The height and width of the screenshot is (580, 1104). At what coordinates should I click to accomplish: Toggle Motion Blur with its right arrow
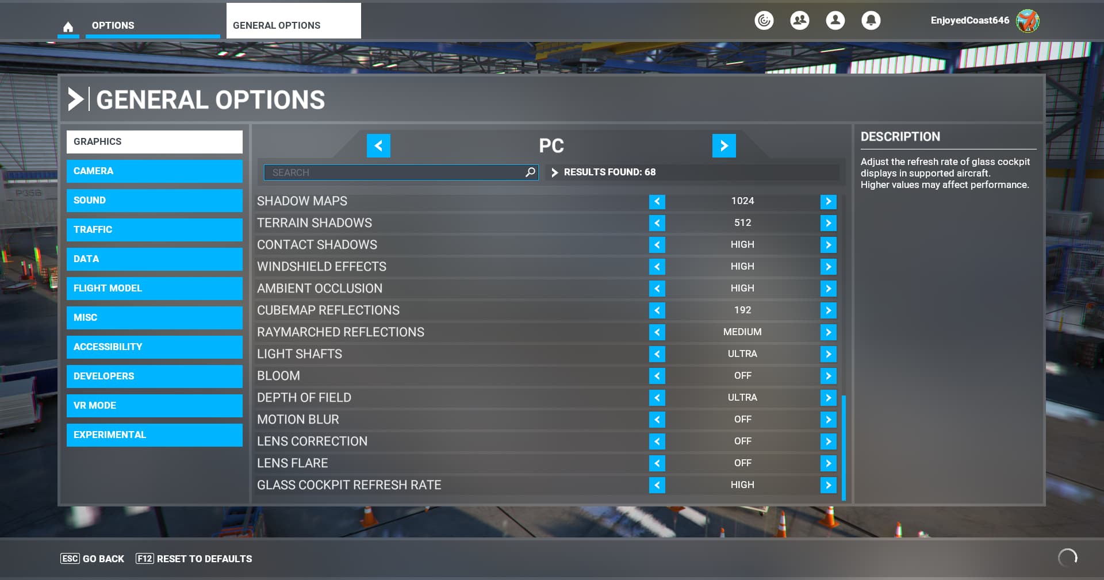828,420
